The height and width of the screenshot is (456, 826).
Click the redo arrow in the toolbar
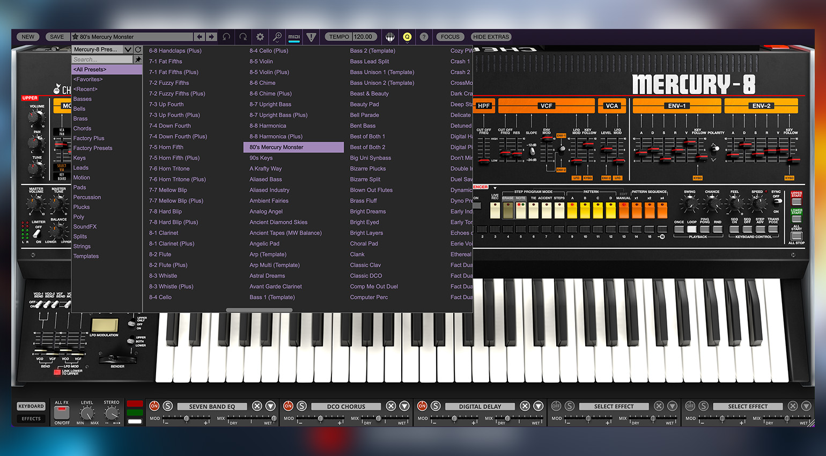(x=243, y=37)
